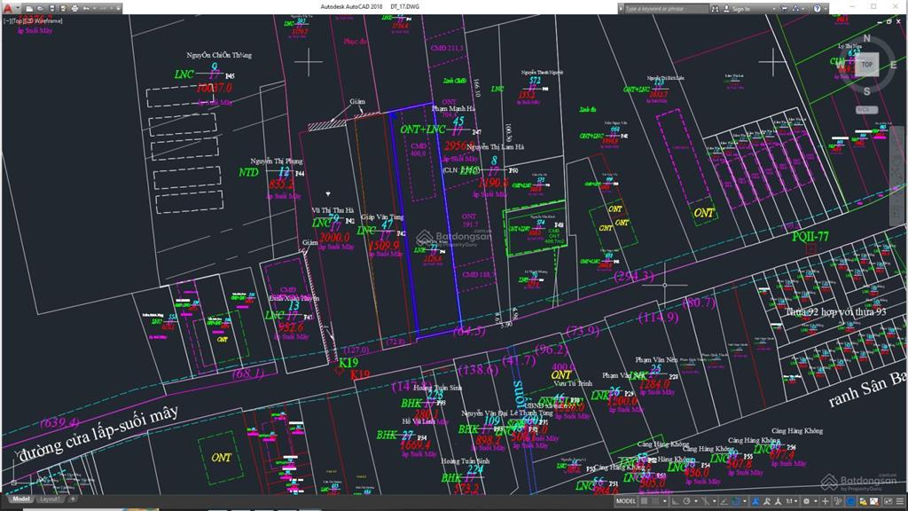
Task: Click MODEL space button in status bar
Action: point(626,501)
